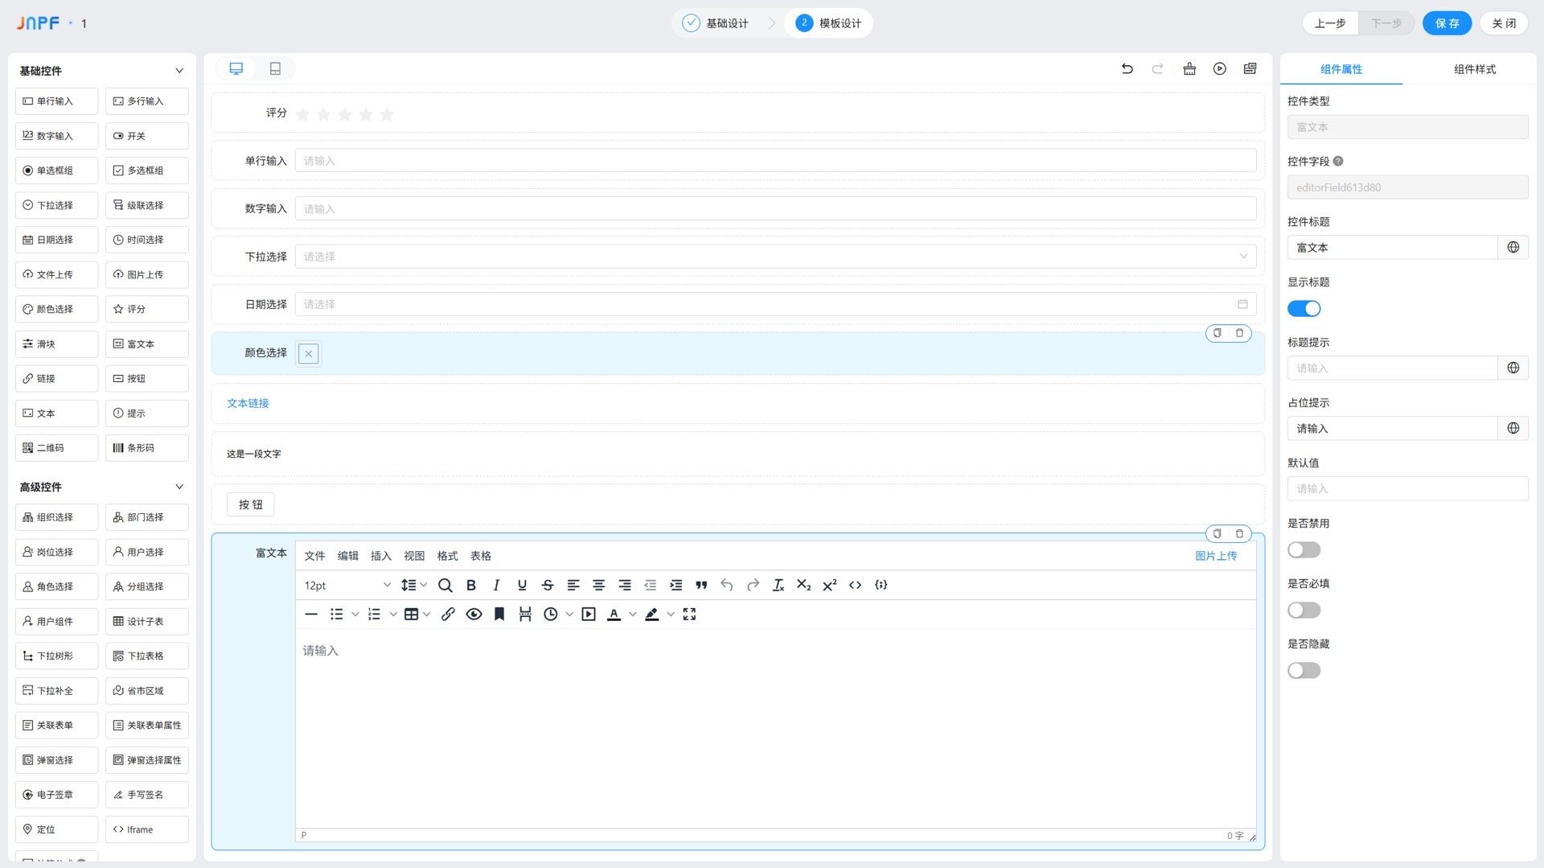The height and width of the screenshot is (868, 1544).
Task: Select the fifth rating star
Action: [387, 114]
